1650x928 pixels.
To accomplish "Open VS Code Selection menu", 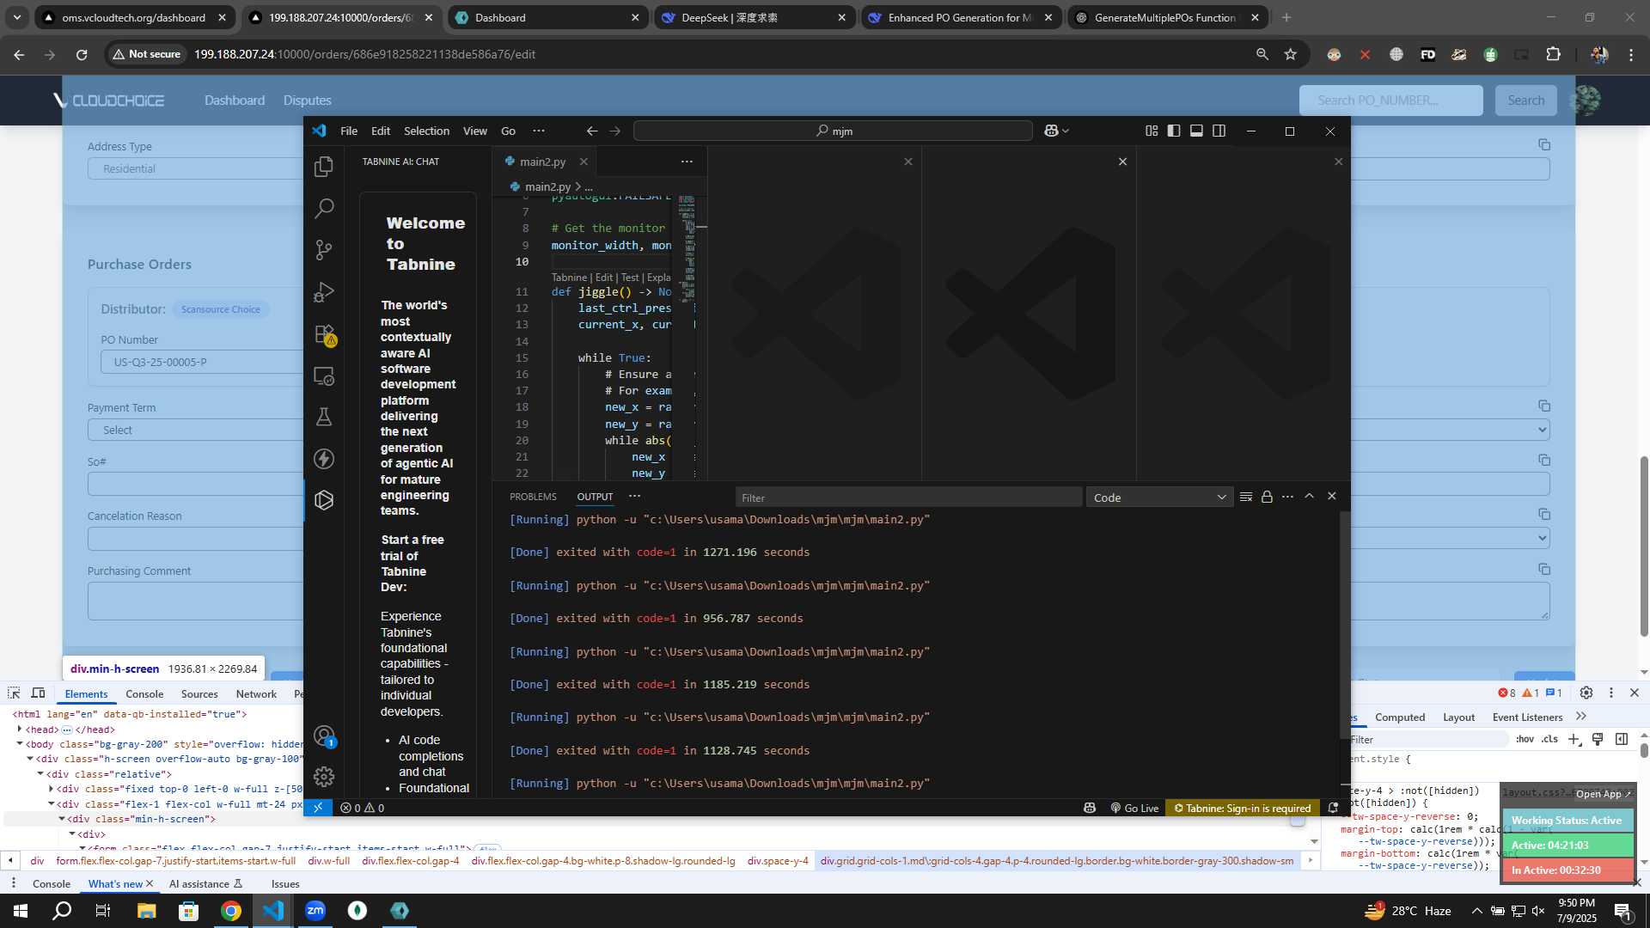I will tap(426, 131).
